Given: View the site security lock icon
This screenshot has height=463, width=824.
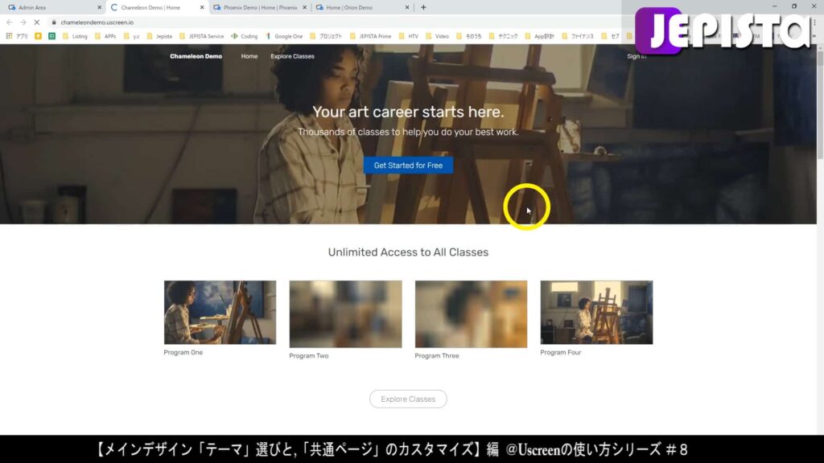Looking at the screenshot, I should pyautogui.click(x=54, y=22).
